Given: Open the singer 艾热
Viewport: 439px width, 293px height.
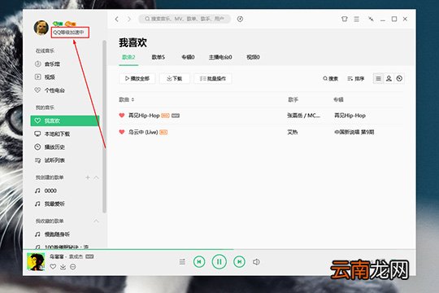Looking at the screenshot, I should coord(293,132).
